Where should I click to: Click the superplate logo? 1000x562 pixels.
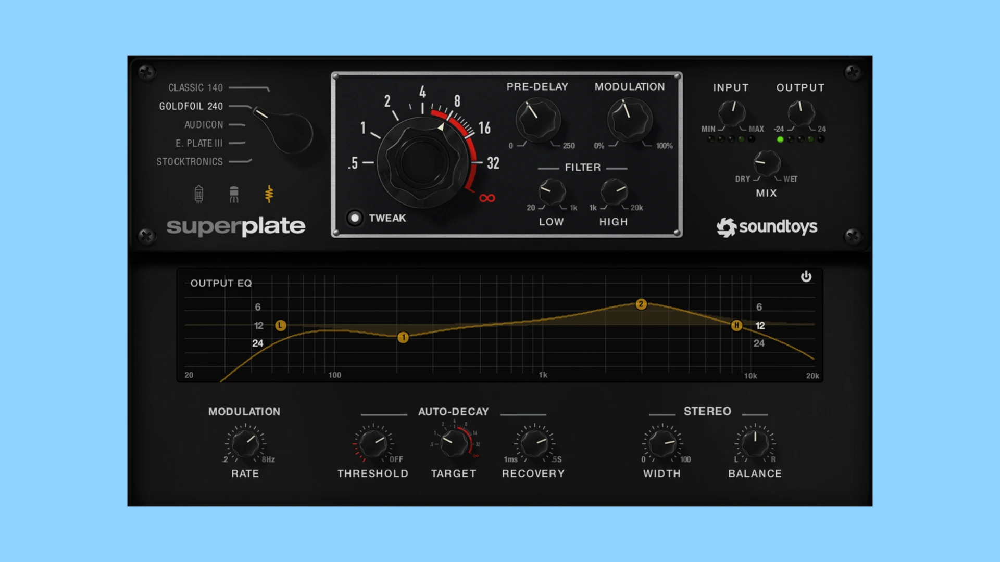pos(236,227)
